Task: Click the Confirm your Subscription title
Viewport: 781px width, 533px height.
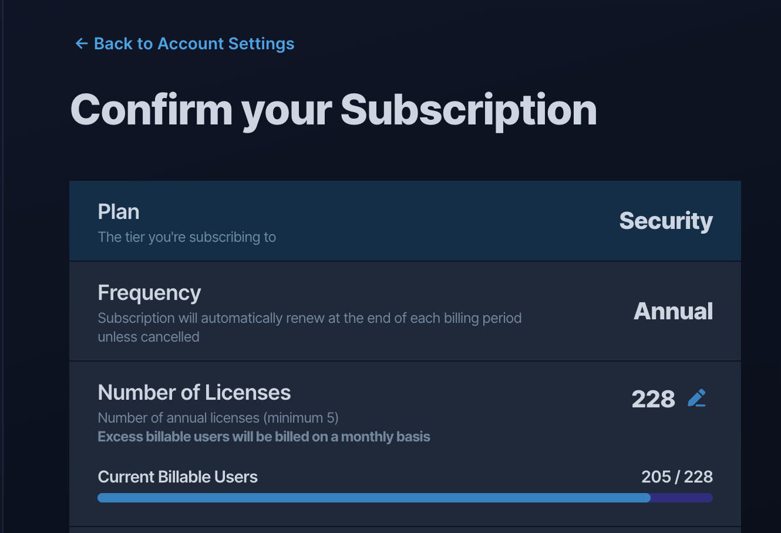Action: click(x=334, y=110)
